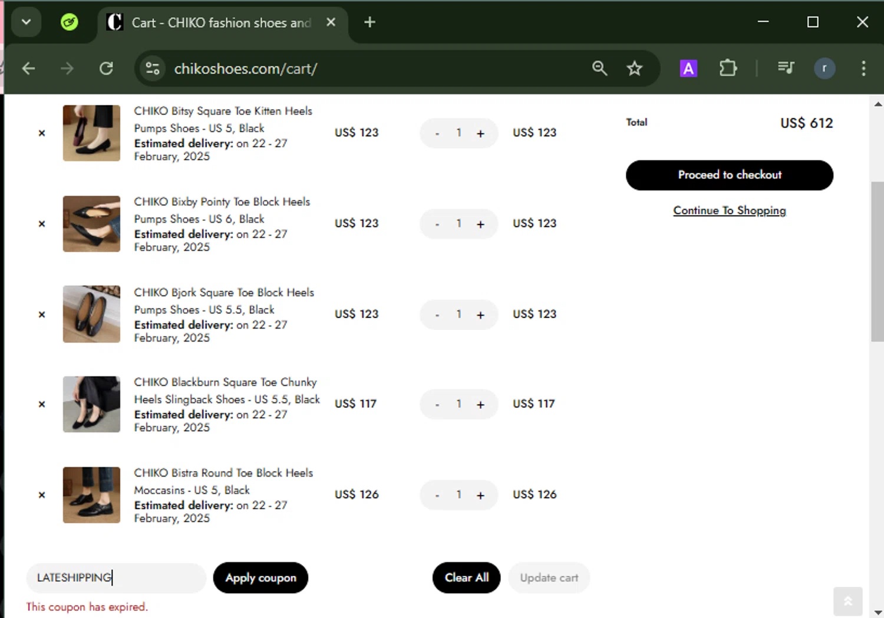Close the Cart - CHIKO browser tab
Viewport: 884px width, 618px height.
(331, 22)
